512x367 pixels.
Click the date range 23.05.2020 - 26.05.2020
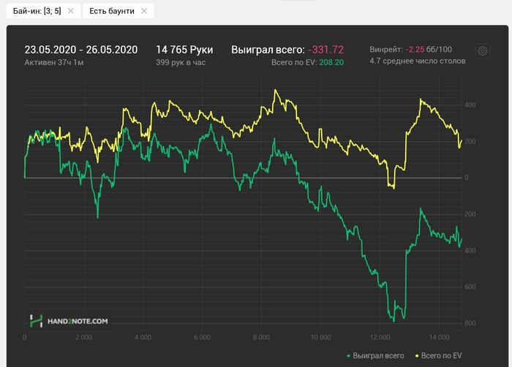point(81,50)
